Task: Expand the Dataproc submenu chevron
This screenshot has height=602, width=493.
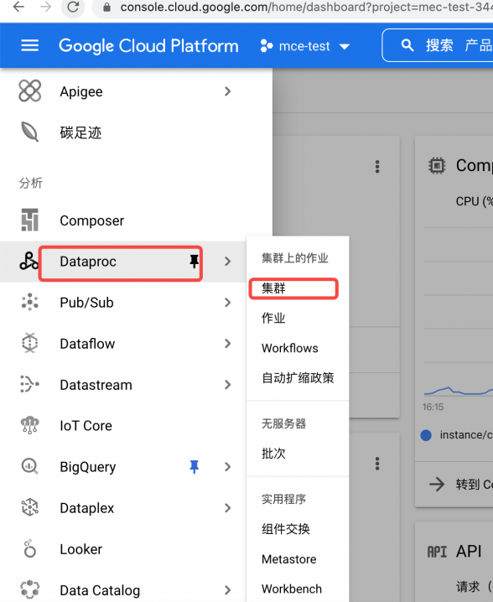Action: coord(228,261)
